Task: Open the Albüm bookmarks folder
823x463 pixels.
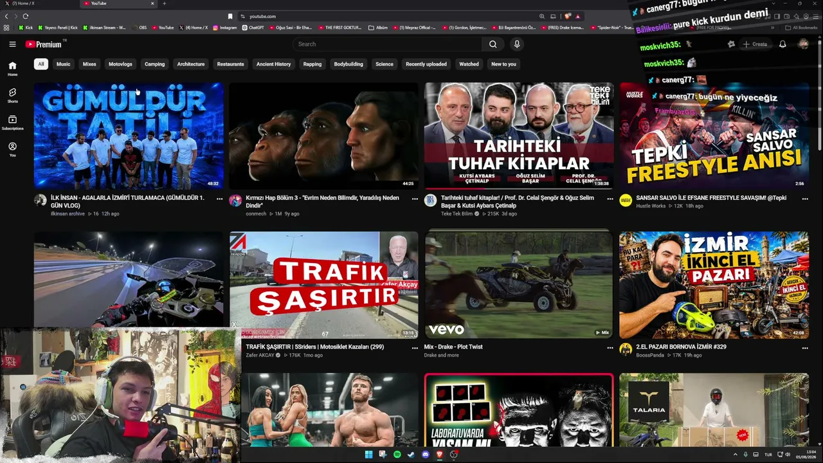Action: [x=378, y=28]
